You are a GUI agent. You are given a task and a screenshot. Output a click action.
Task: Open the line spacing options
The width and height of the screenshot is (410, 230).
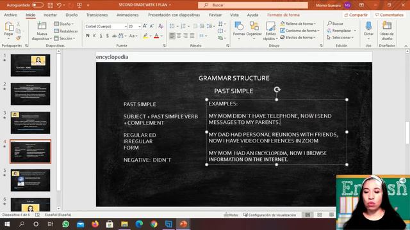tap(210, 26)
